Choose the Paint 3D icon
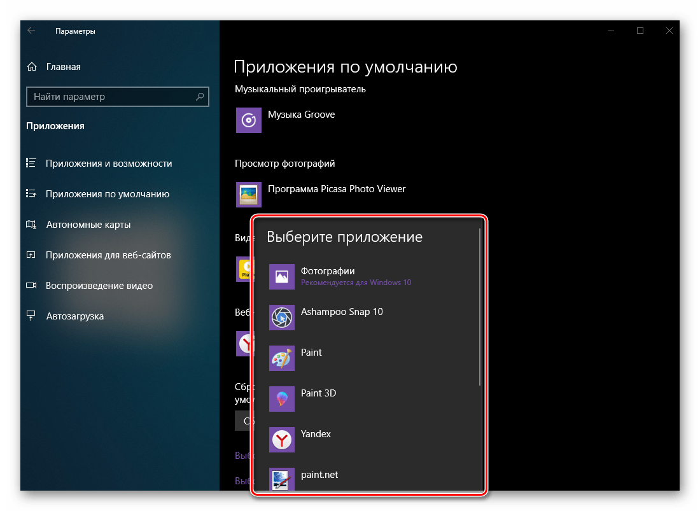This screenshot has height=511, width=700. pyautogui.click(x=282, y=399)
